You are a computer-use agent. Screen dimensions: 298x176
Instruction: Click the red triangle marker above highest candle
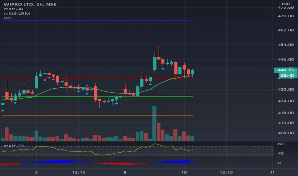tap(159, 47)
